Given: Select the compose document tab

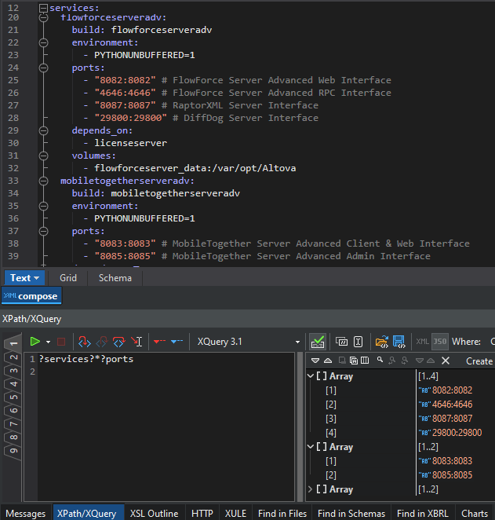Looking at the screenshot, I should click(x=31, y=296).
